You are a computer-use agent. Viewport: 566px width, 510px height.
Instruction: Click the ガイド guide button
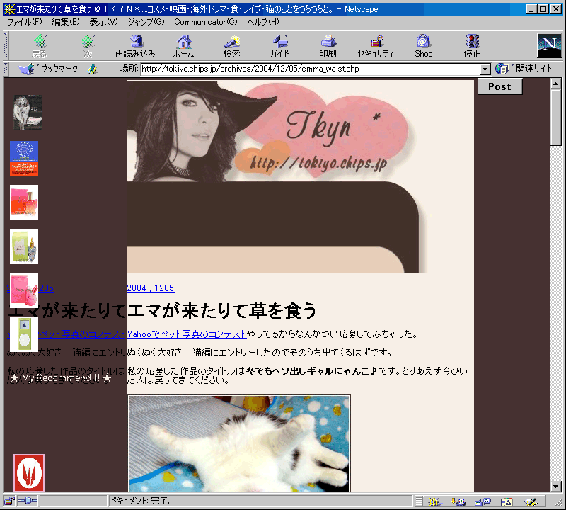(x=279, y=46)
